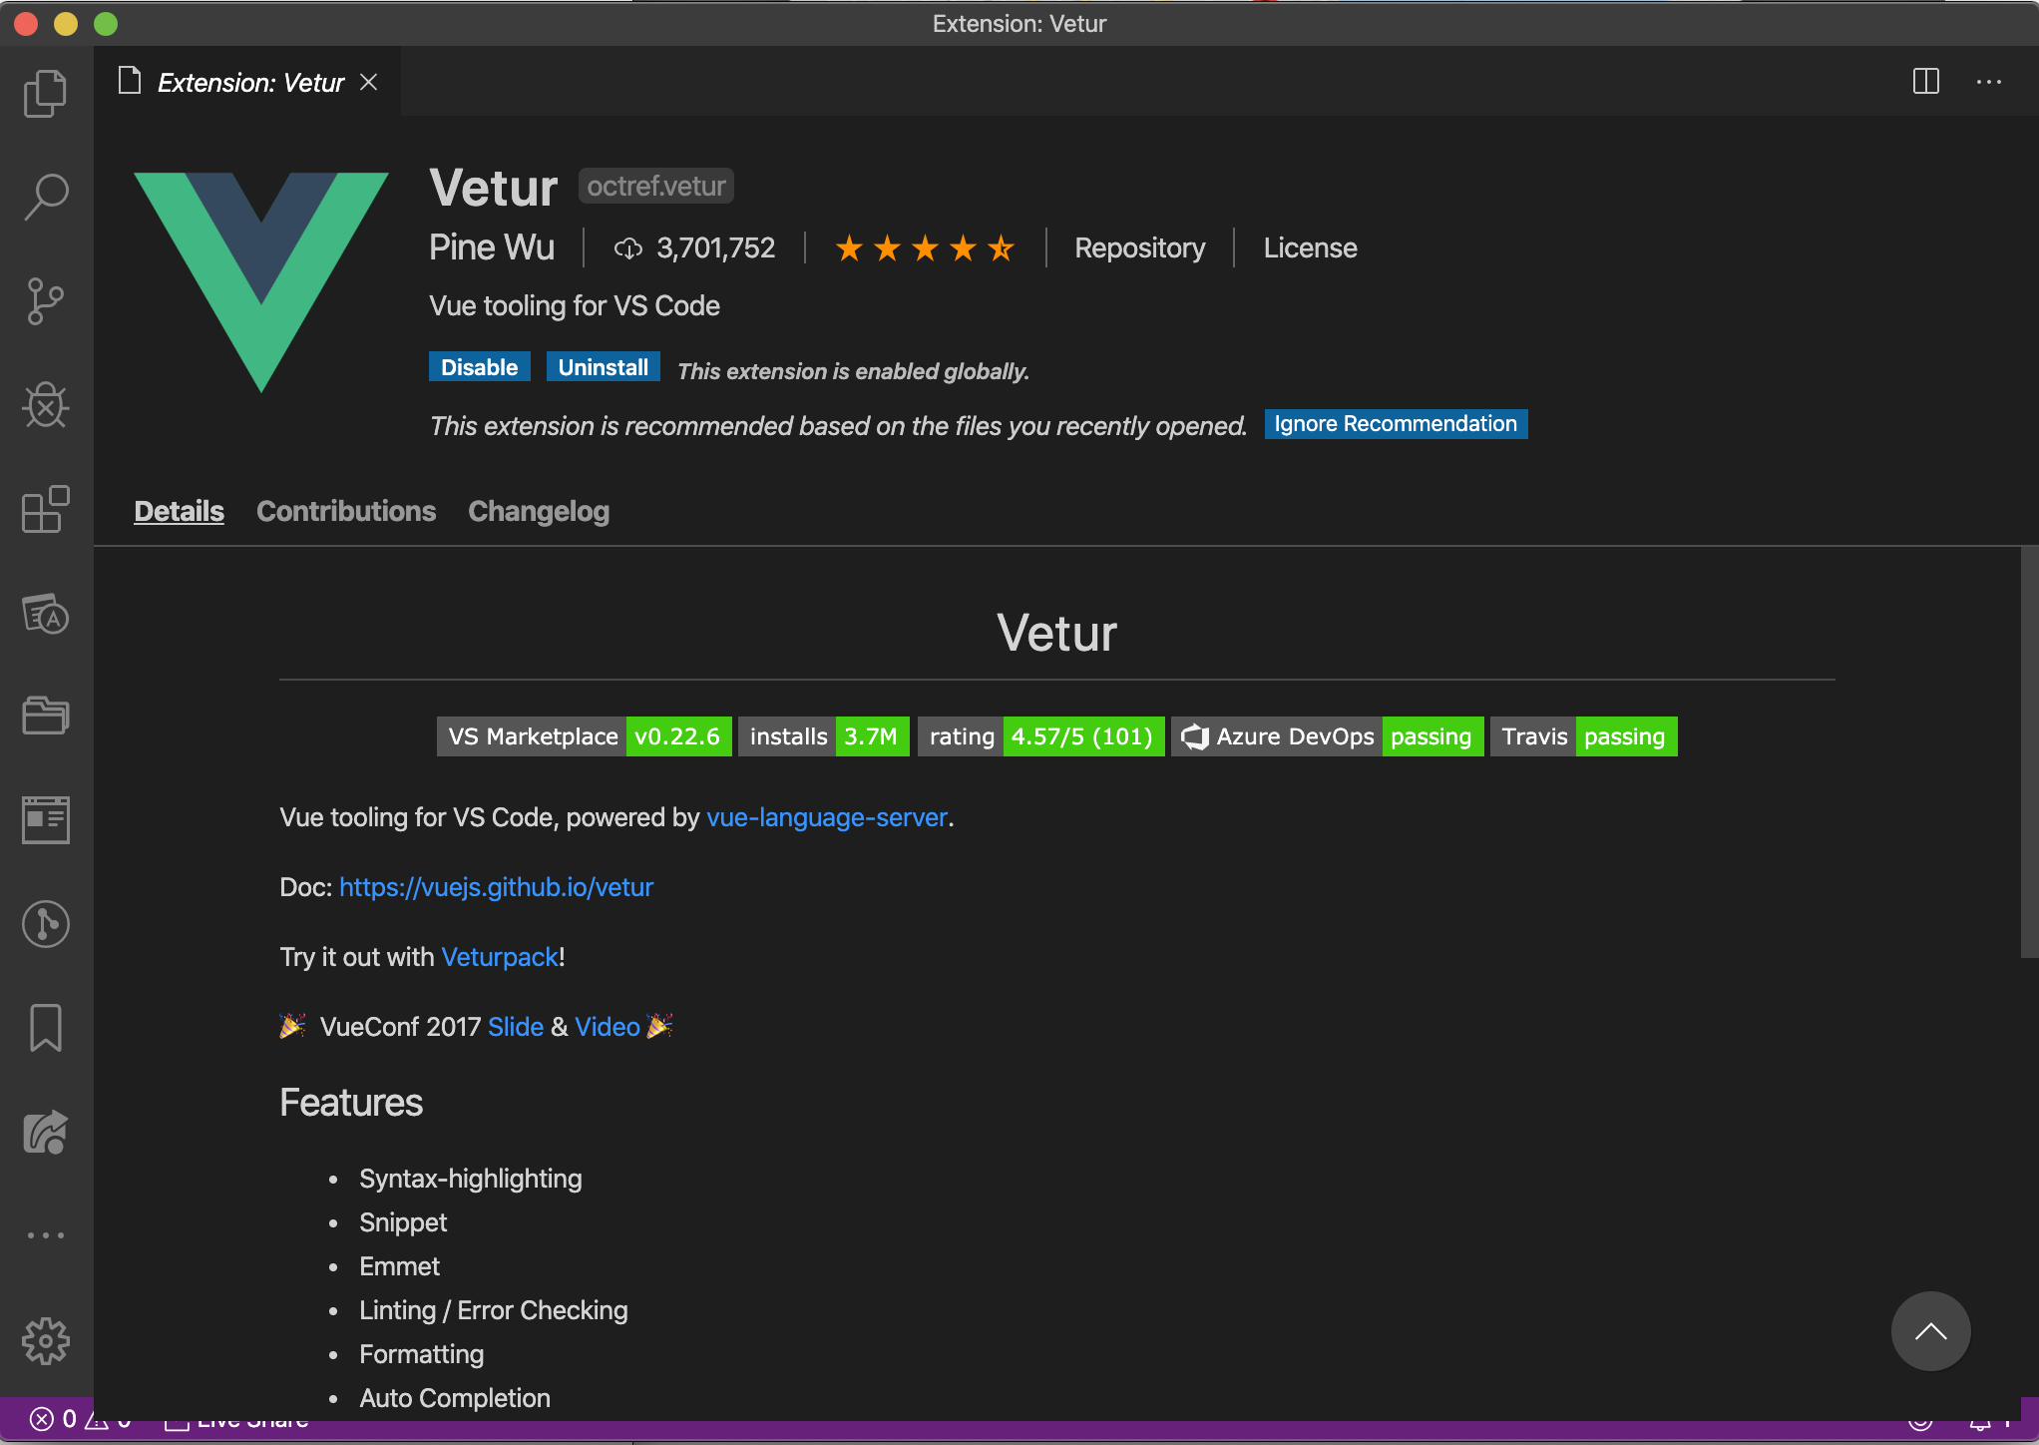This screenshot has height=1445, width=2039.
Task: Open the Extensions panel
Action: (46, 510)
